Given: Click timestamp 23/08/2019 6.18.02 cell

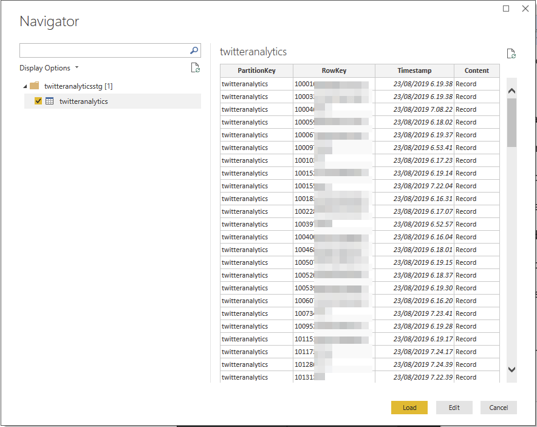Looking at the screenshot, I should (x=414, y=122).
